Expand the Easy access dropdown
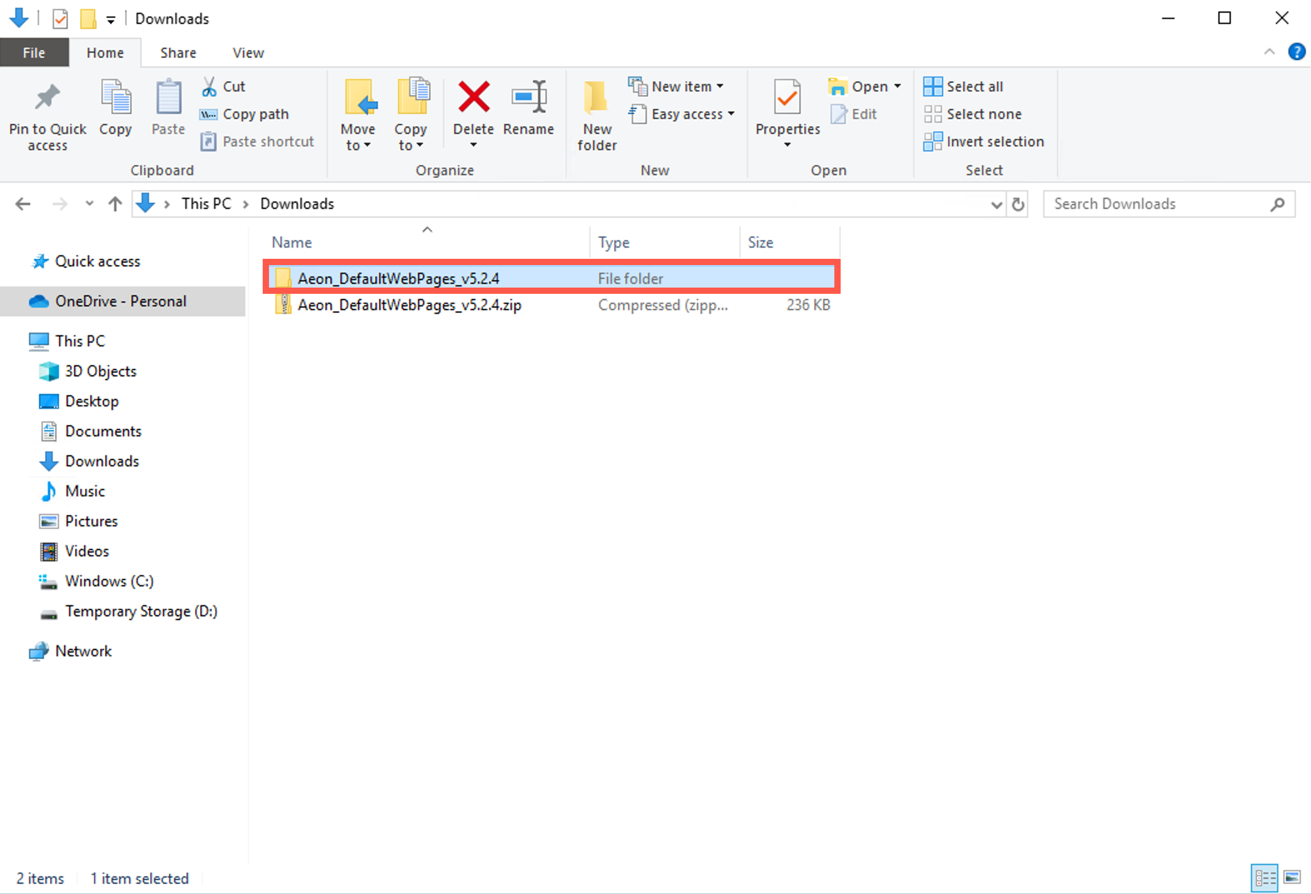Screen dimensions: 1311x894 tap(682, 114)
